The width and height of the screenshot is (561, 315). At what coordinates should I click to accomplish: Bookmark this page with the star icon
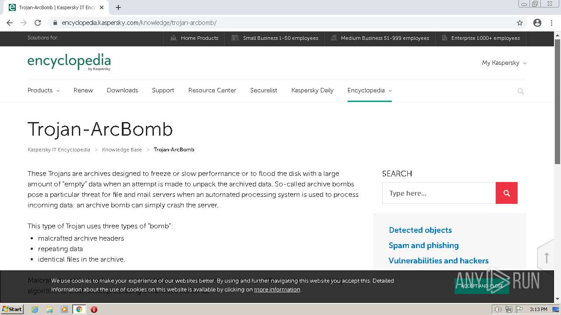[520, 23]
